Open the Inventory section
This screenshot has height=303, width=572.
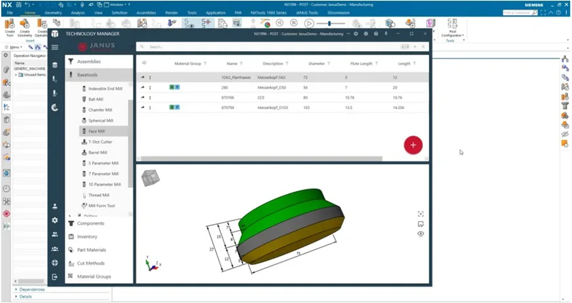pos(99,237)
